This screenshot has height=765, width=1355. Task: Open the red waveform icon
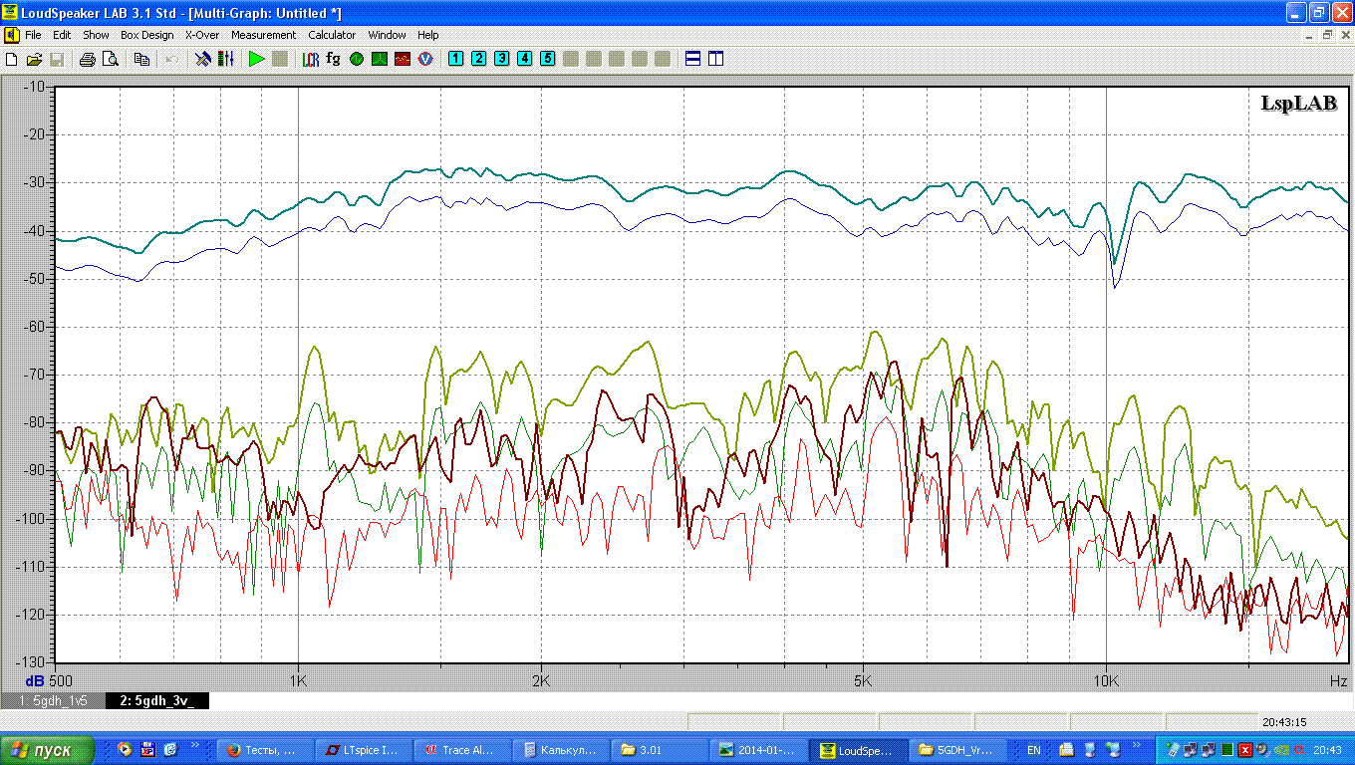pos(403,60)
